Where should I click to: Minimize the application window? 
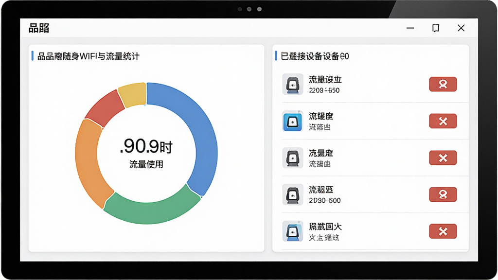tap(410, 28)
